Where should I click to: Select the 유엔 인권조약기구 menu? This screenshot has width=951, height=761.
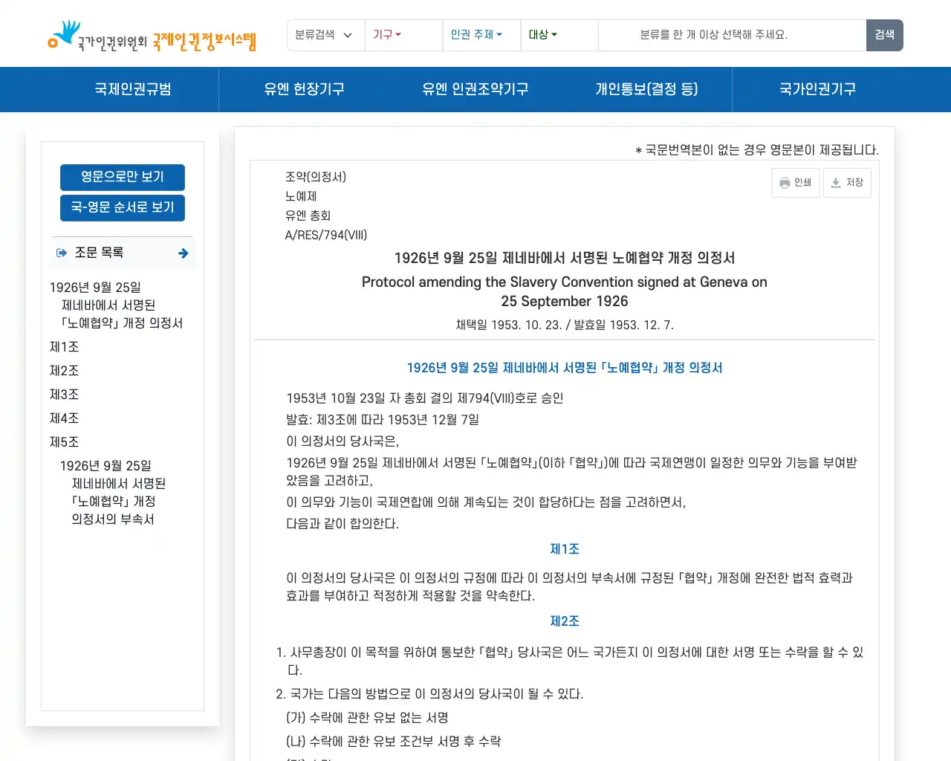(x=475, y=89)
